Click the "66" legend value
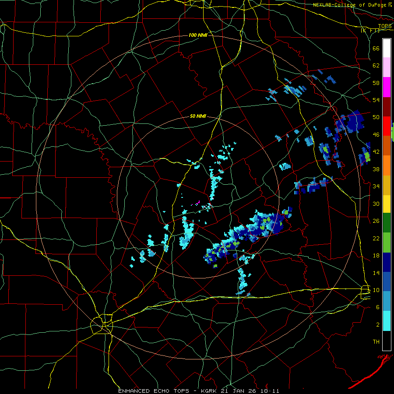 pos(376,48)
